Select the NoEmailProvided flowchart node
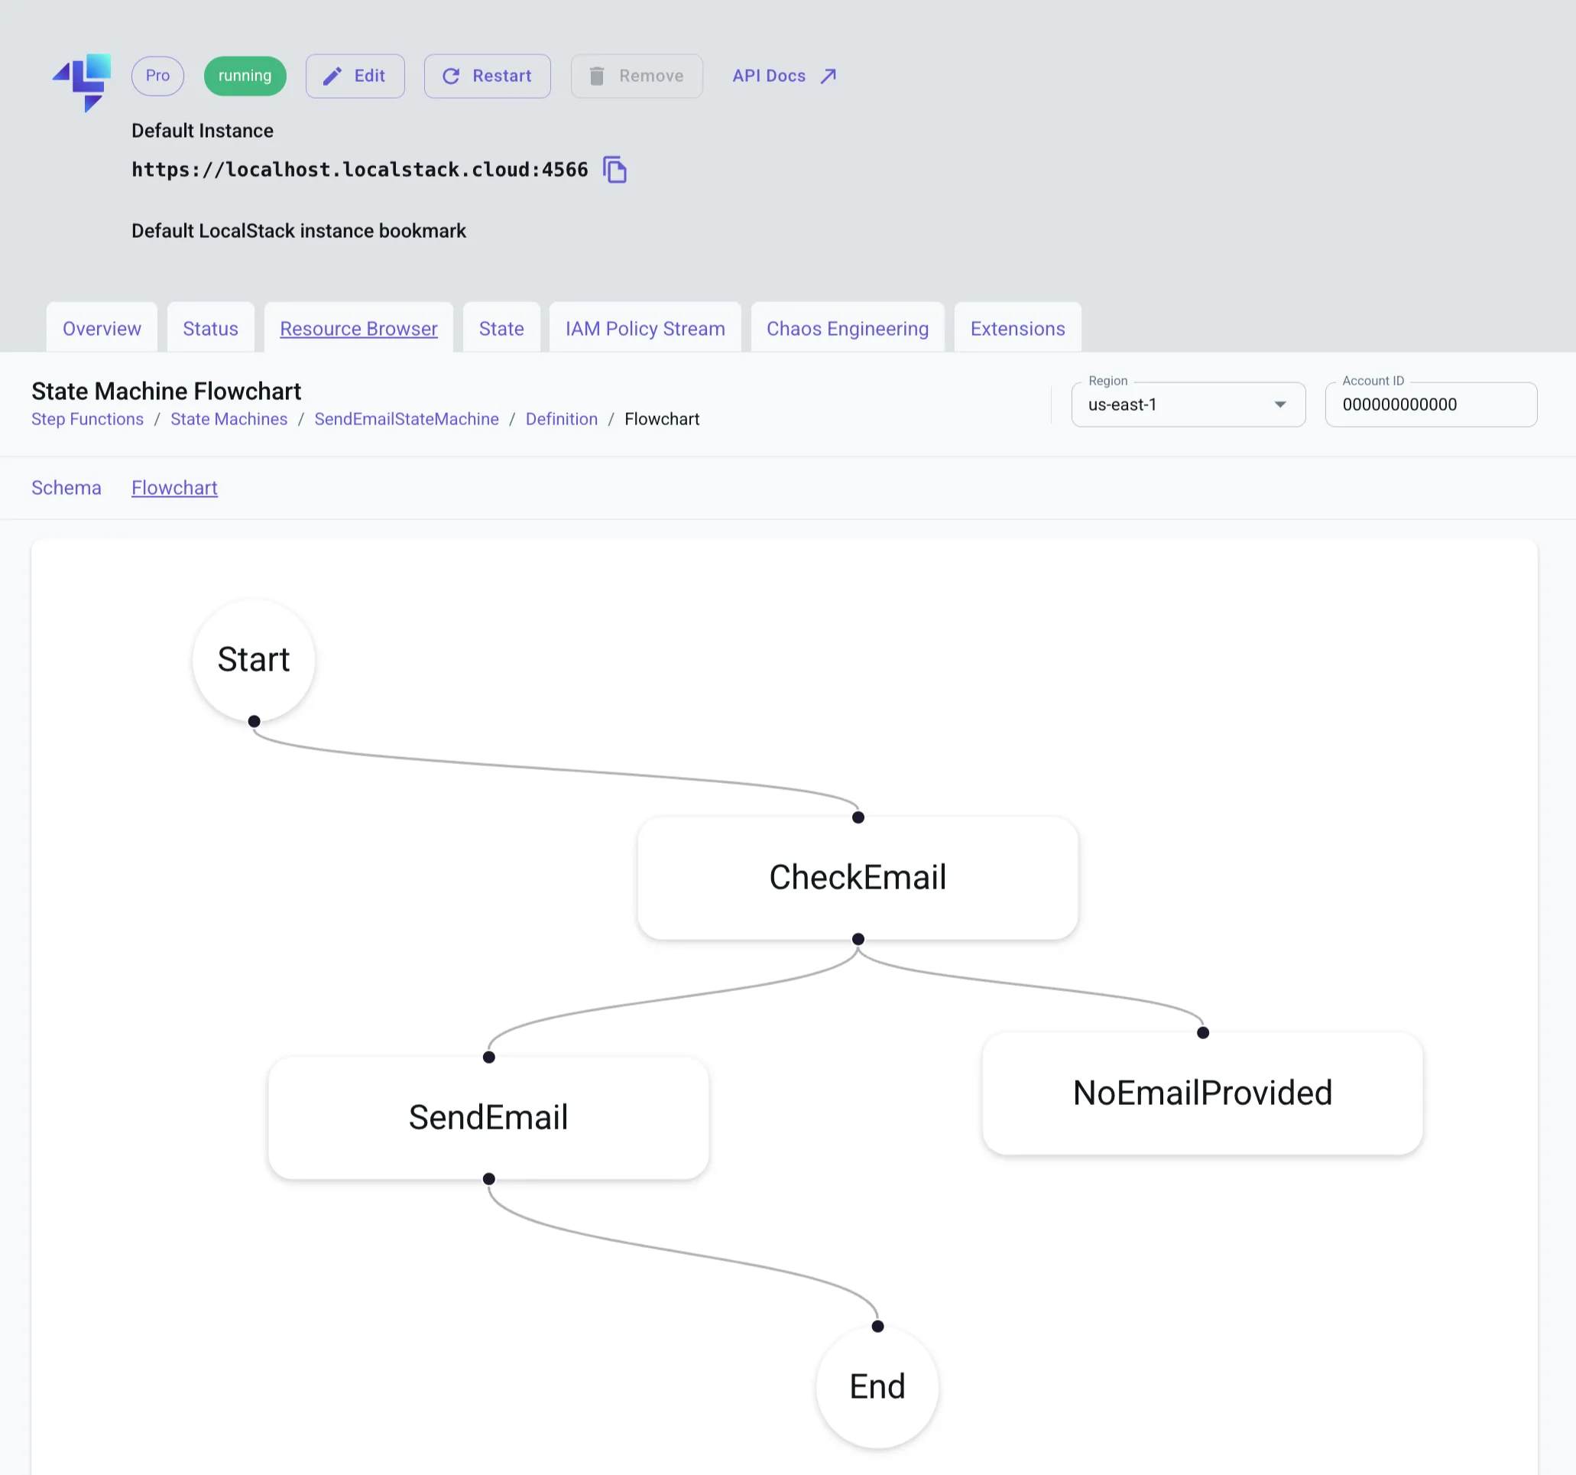This screenshot has height=1475, width=1576. click(1201, 1093)
